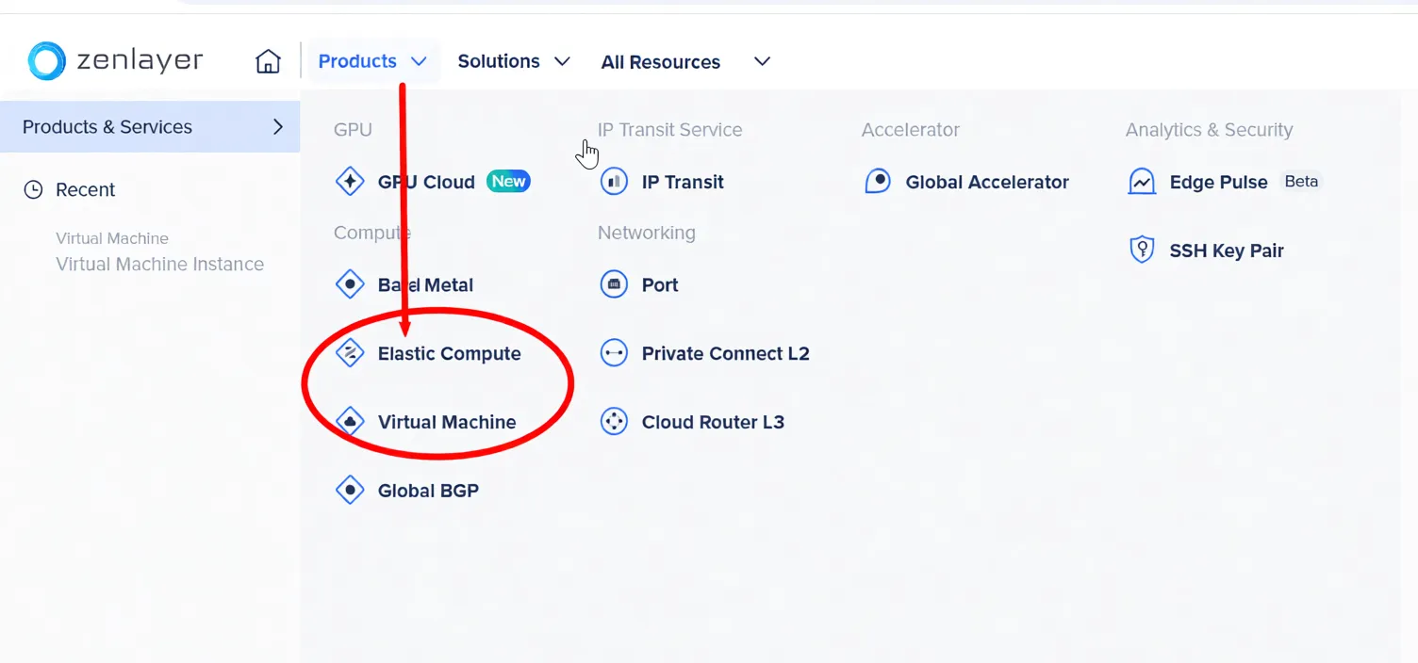Viewport: 1418px width, 663px height.
Task: Open Virtual Machine product
Action: coord(447,422)
